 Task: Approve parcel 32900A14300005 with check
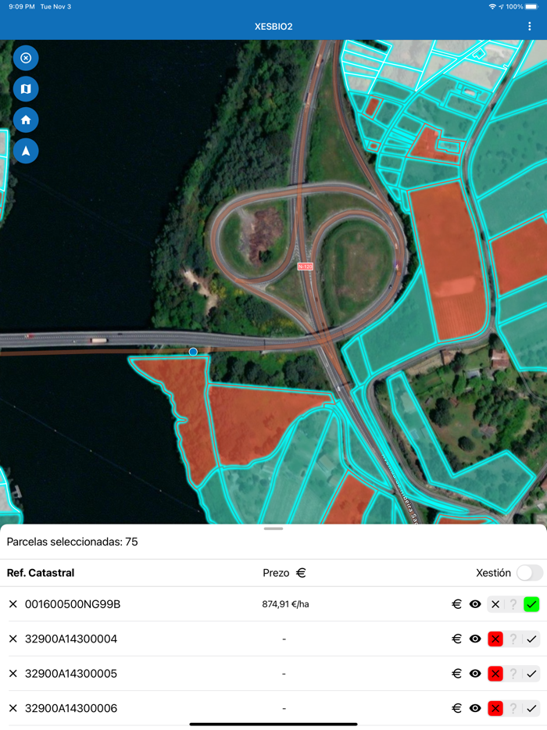pos(531,674)
